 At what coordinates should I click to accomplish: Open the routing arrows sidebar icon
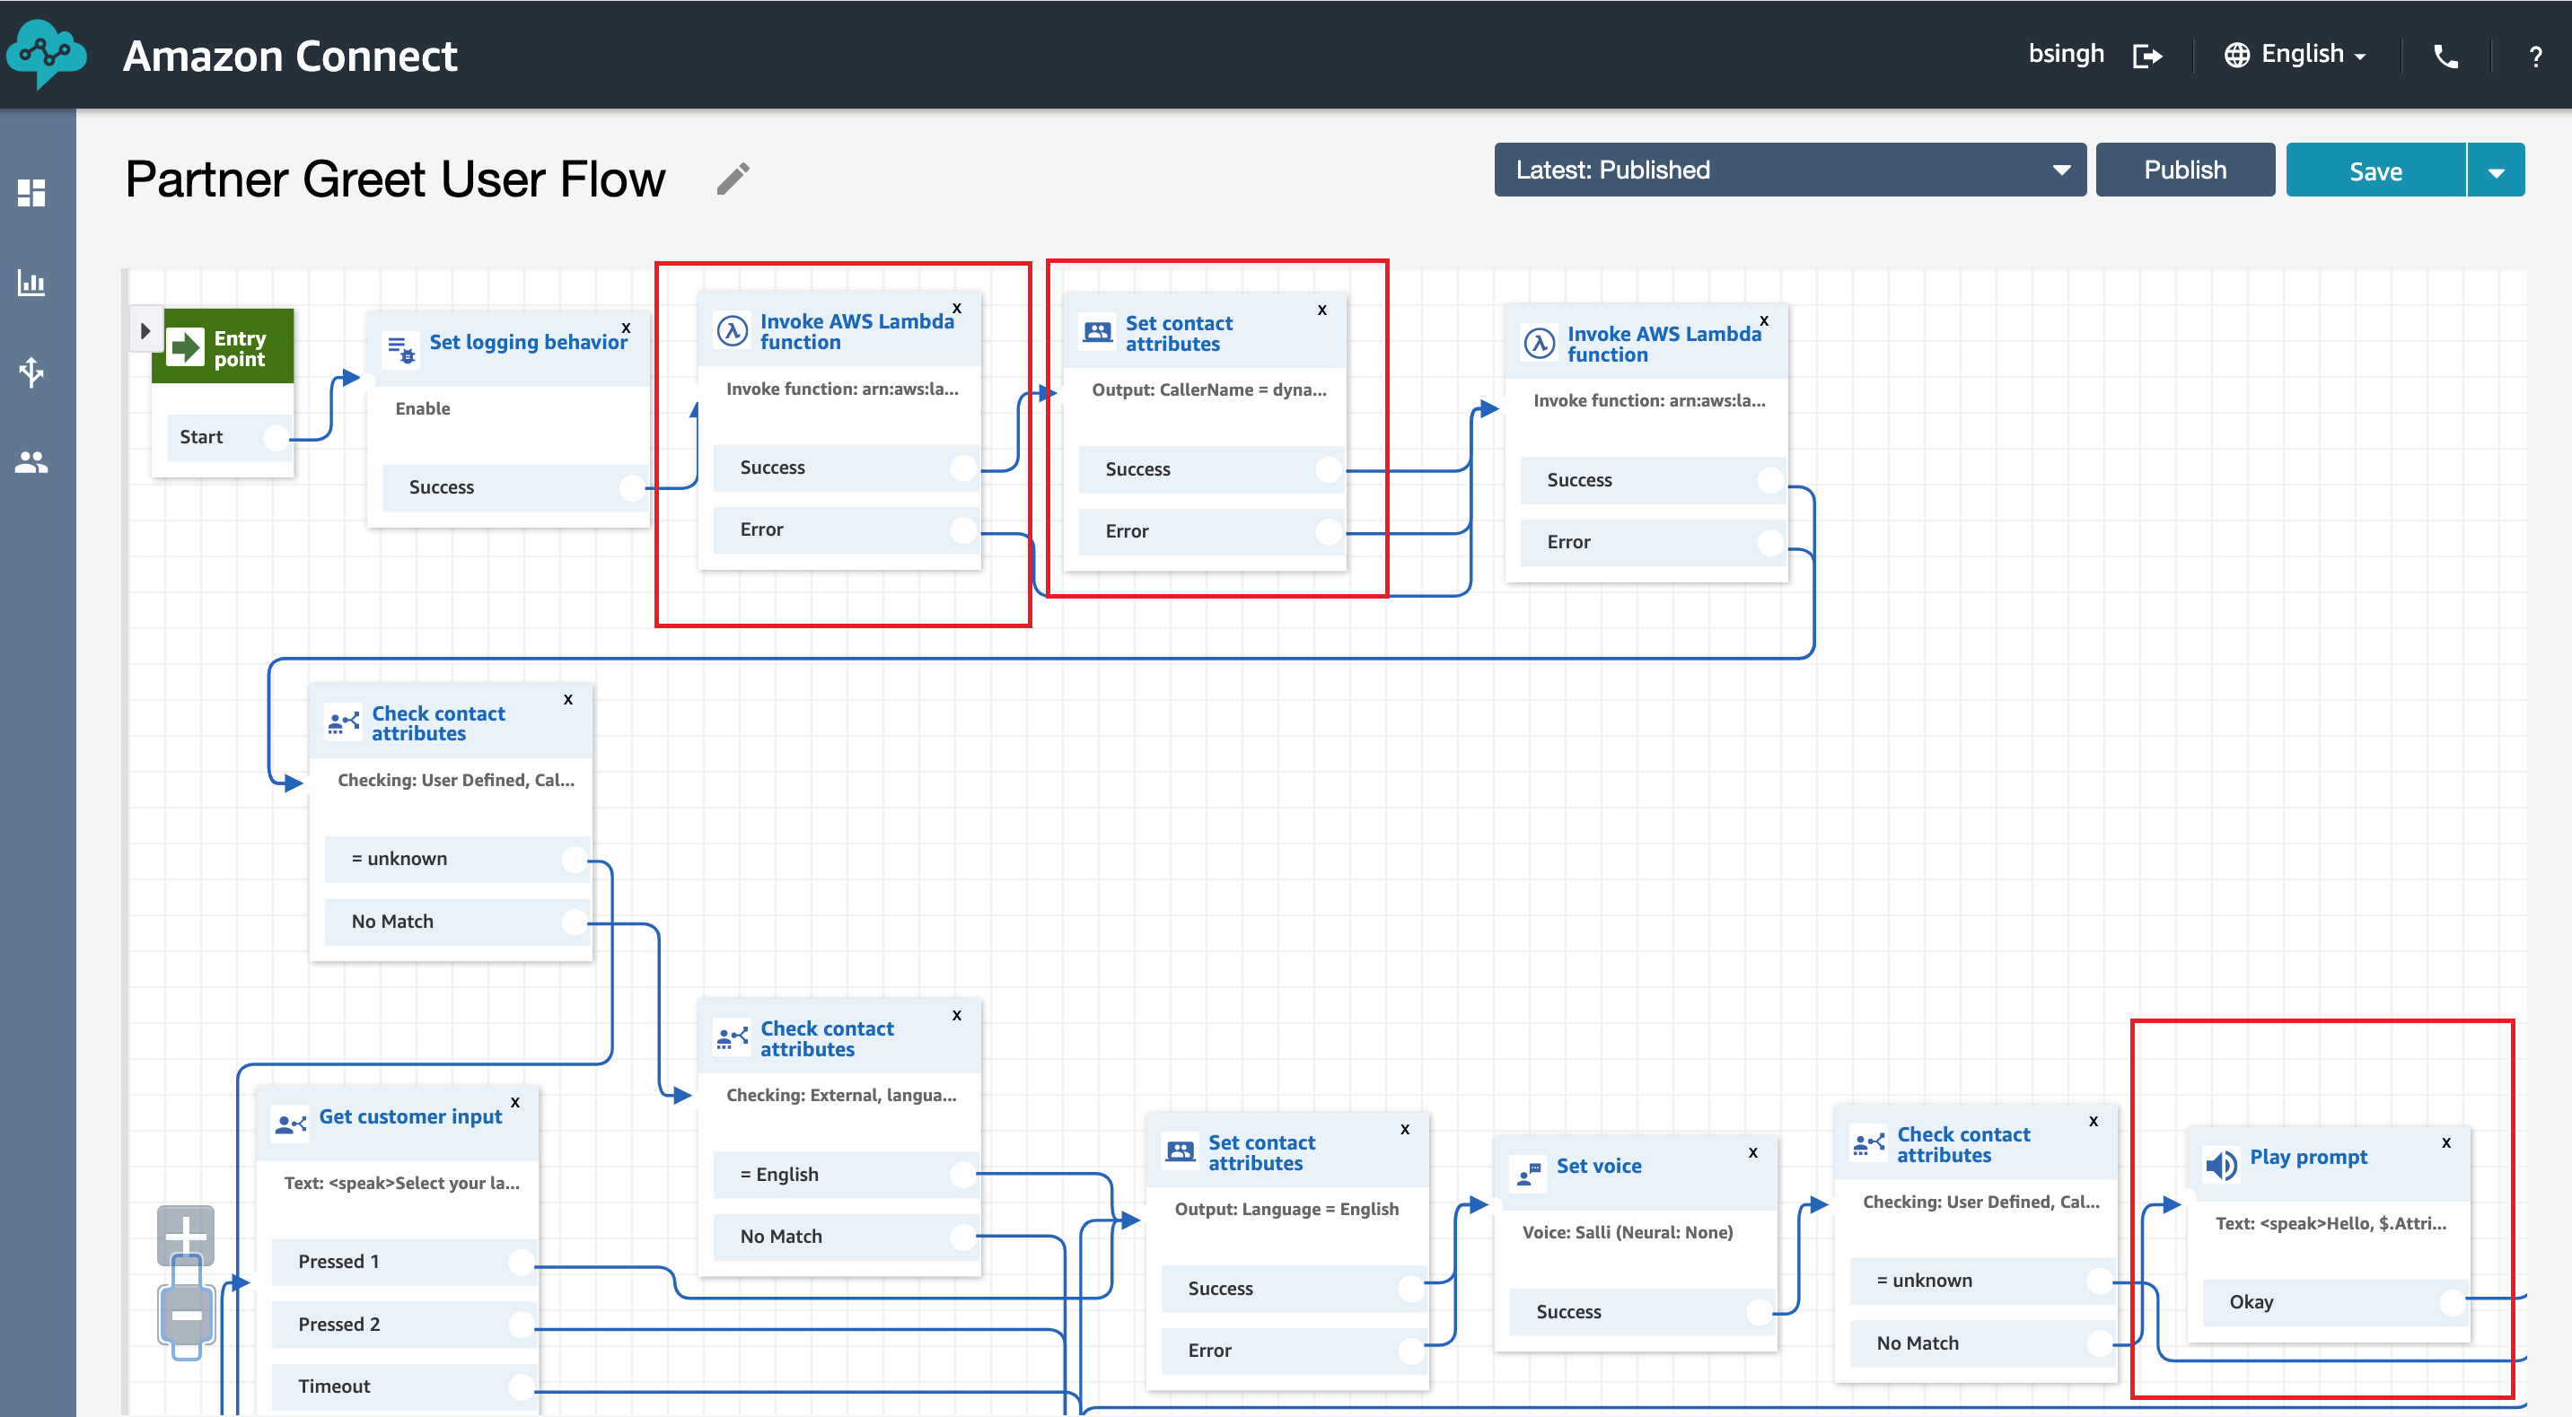pos(32,372)
